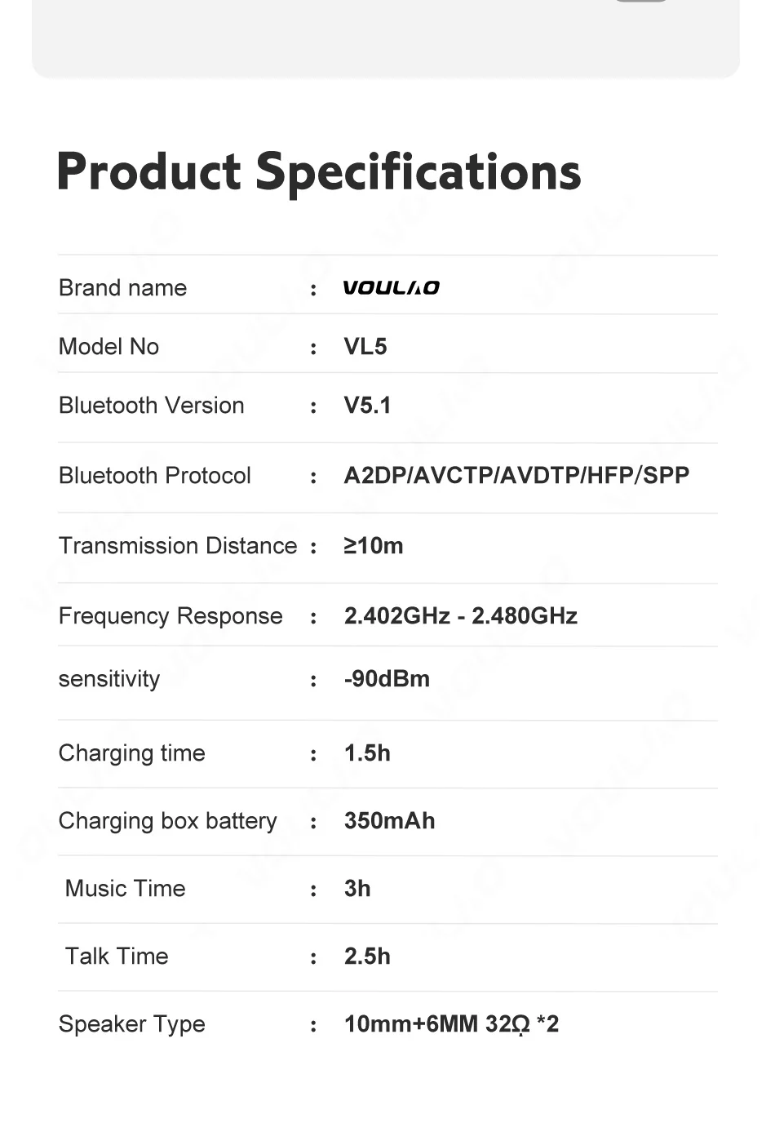Click the Frequency Response label
The image size is (775, 1132).
(x=170, y=615)
